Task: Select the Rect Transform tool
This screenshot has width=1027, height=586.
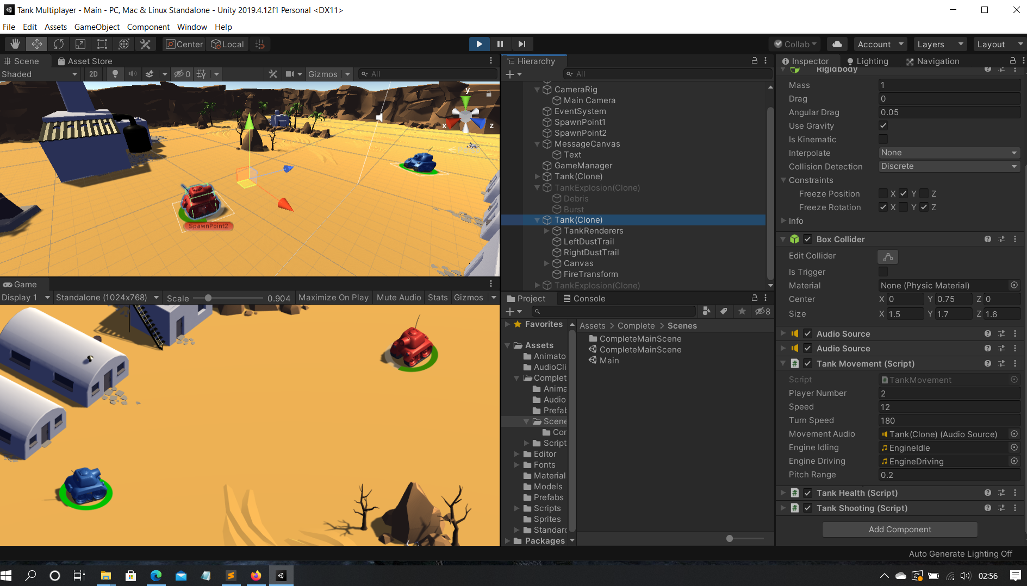Action: tap(102, 44)
